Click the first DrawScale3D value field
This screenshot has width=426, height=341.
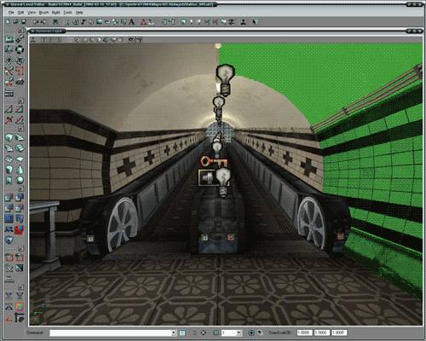coord(304,332)
